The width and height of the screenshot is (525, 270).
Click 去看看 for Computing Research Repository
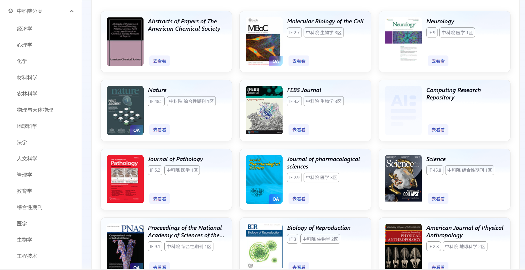[438, 130]
